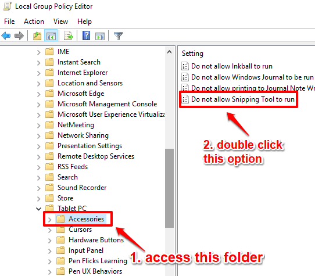Click the Instant Search folder icon
315x276 pixels.
(x=49, y=62)
